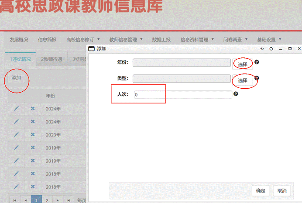Click the 选择 button for the 类型 field
The width and height of the screenshot is (302, 203).
[243, 80]
